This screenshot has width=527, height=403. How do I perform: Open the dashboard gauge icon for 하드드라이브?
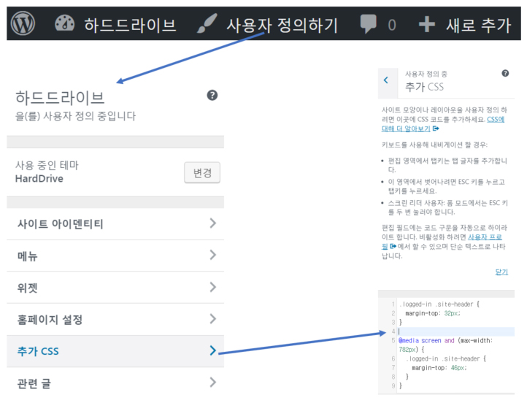tap(64, 24)
